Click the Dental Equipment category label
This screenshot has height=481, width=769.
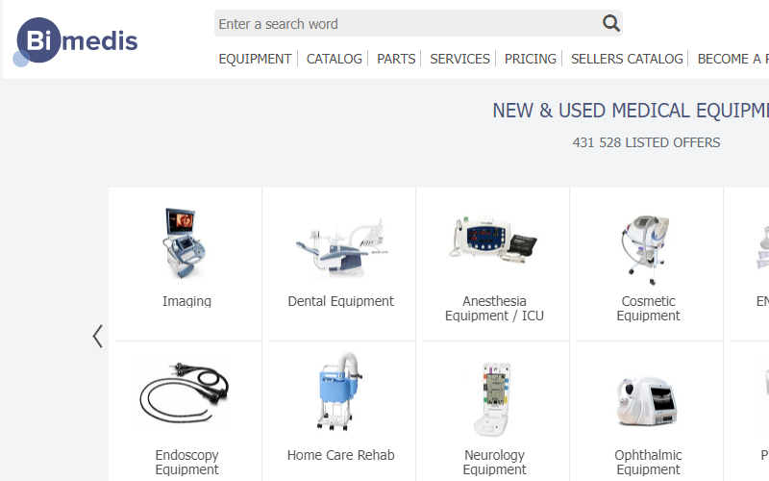[340, 301]
